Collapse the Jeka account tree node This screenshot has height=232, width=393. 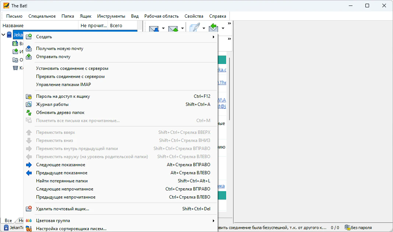click(x=3, y=35)
